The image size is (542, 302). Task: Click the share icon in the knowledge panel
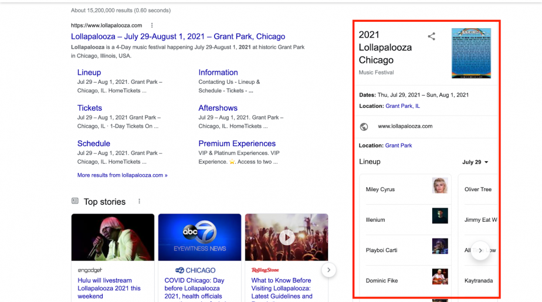(x=431, y=36)
